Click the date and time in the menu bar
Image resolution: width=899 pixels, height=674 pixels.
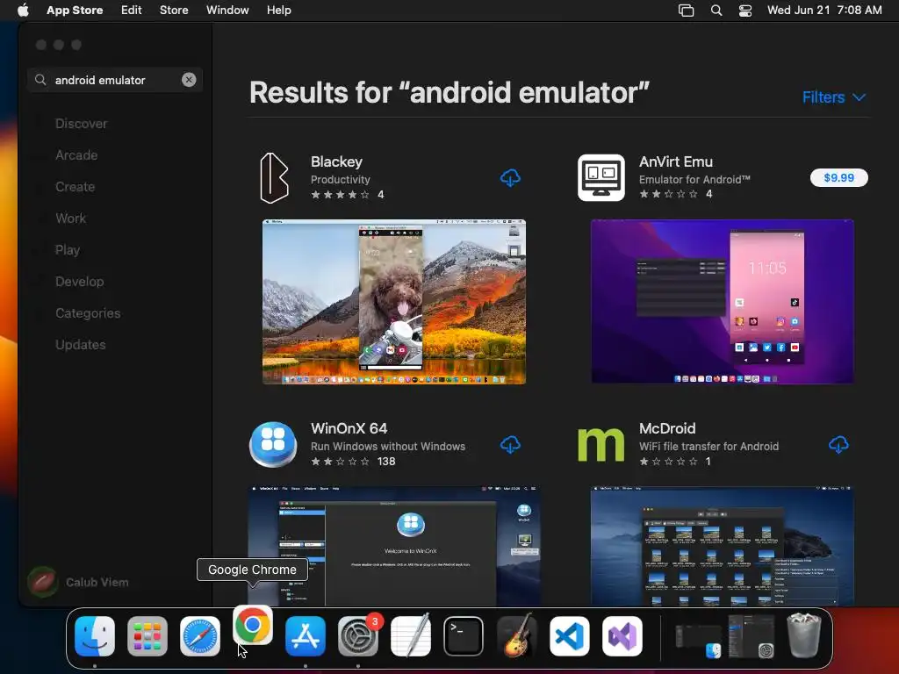coord(824,11)
